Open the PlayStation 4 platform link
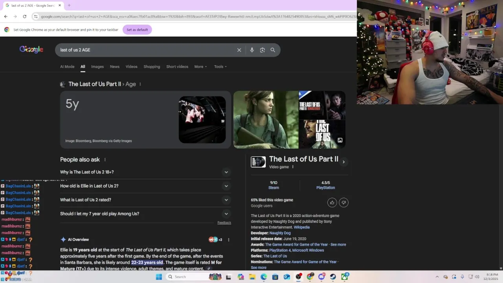Image resolution: width=503 pixels, height=283 pixels. click(x=279, y=250)
